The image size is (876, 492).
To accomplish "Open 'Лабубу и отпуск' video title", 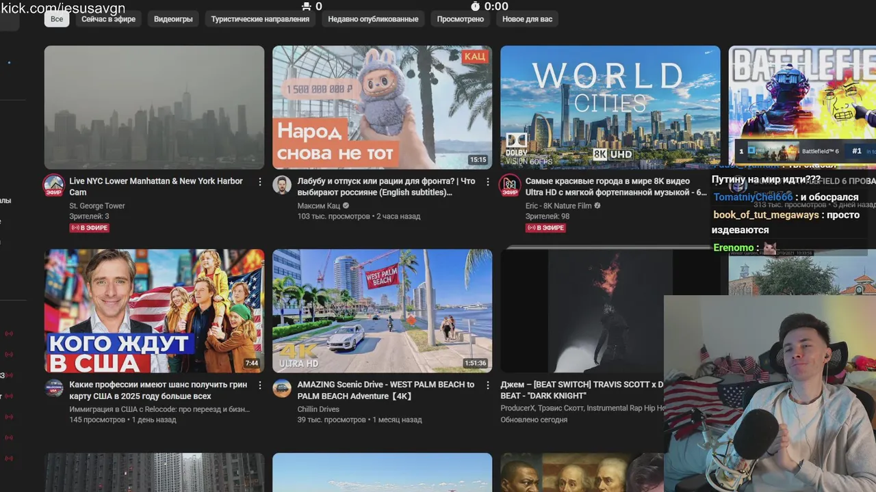I will point(386,187).
